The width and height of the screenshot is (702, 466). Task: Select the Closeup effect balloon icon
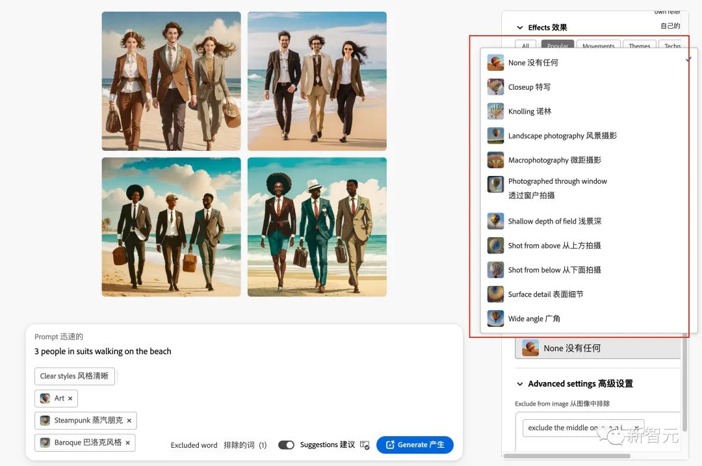(495, 87)
